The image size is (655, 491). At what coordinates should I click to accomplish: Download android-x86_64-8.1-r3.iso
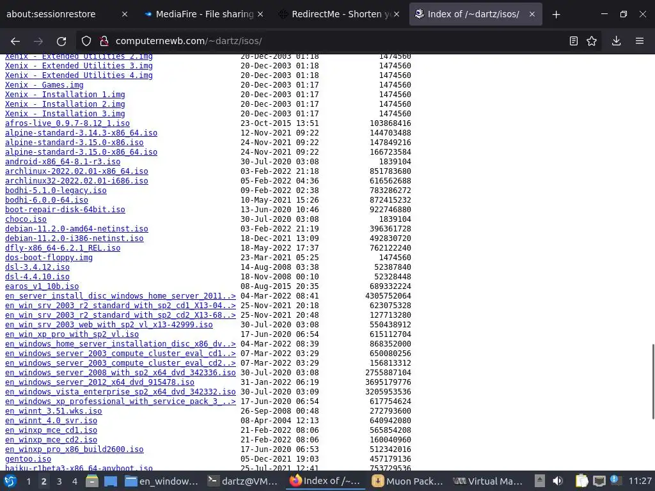click(x=63, y=162)
